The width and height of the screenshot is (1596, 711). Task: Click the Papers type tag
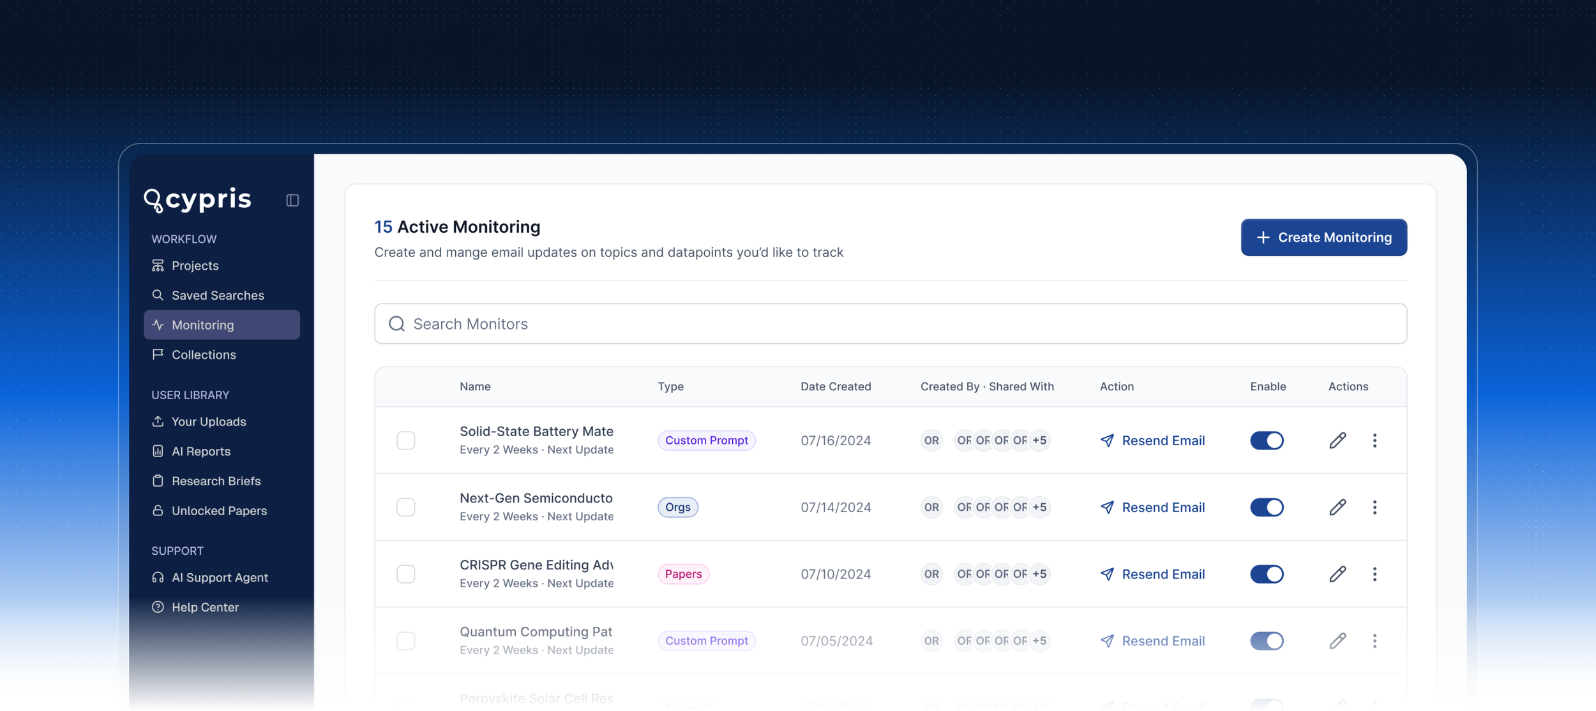(x=683, y=574)
